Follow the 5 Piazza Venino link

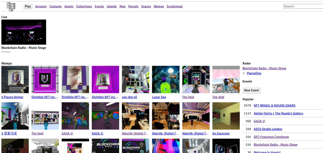coord(12,97)
